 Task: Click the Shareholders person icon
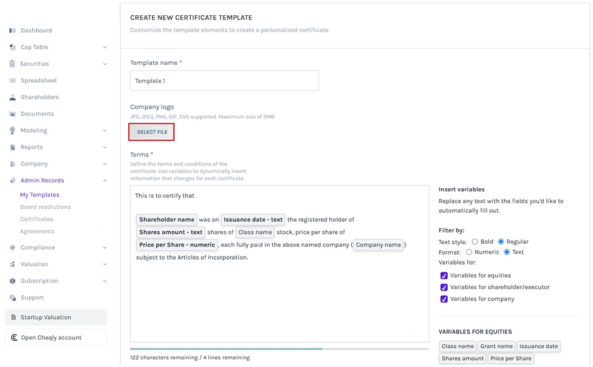13,97
